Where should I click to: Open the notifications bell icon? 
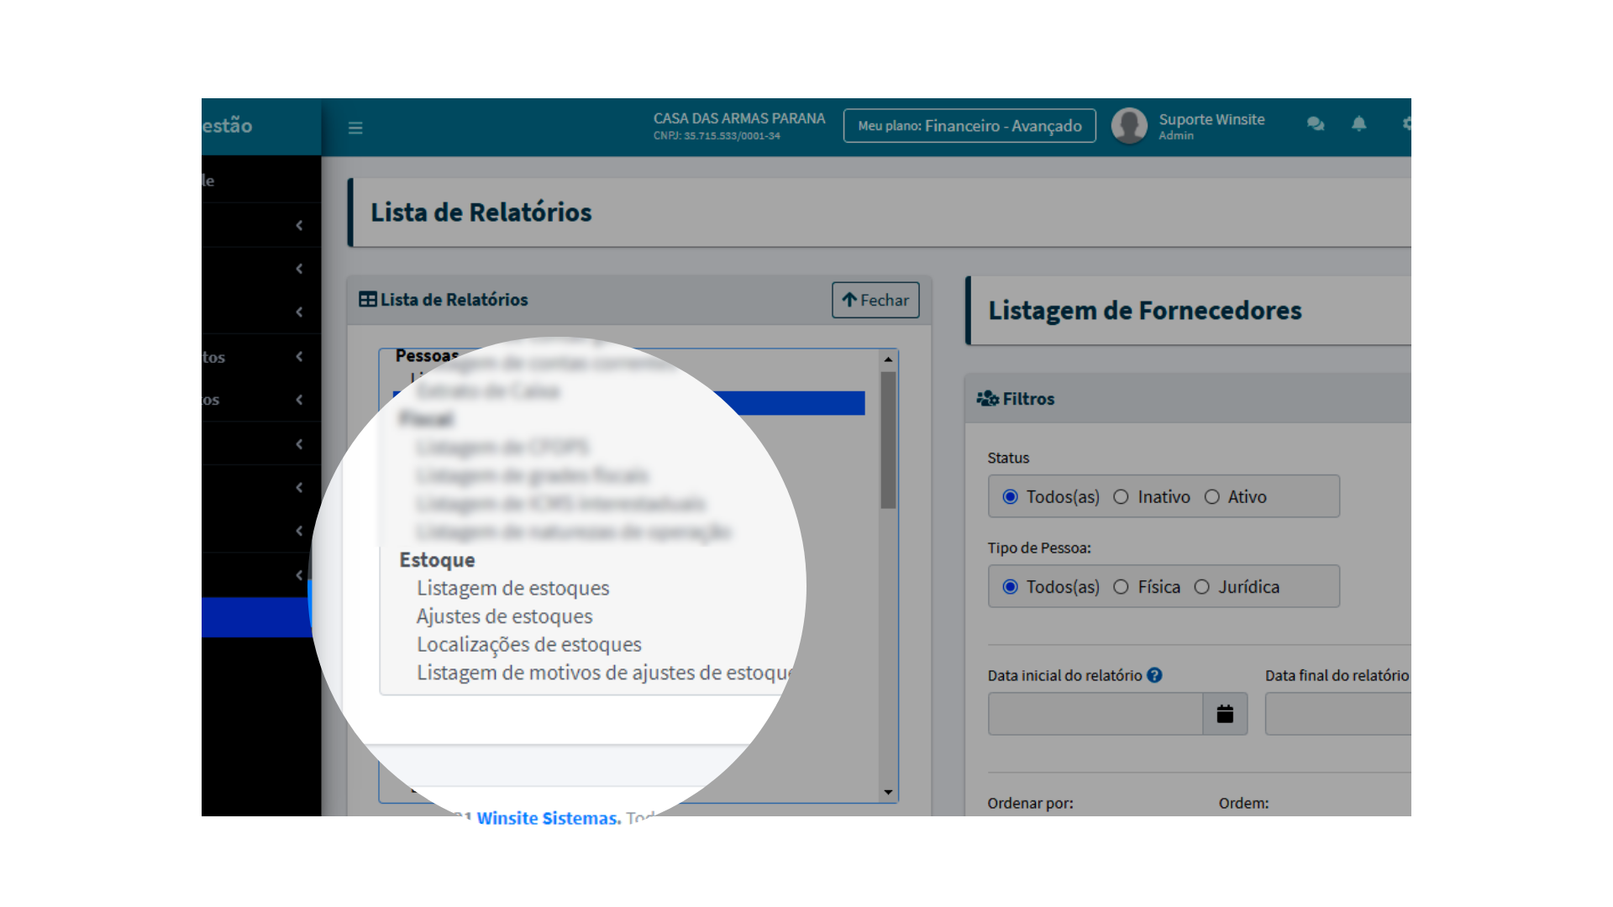(1359, 124)
